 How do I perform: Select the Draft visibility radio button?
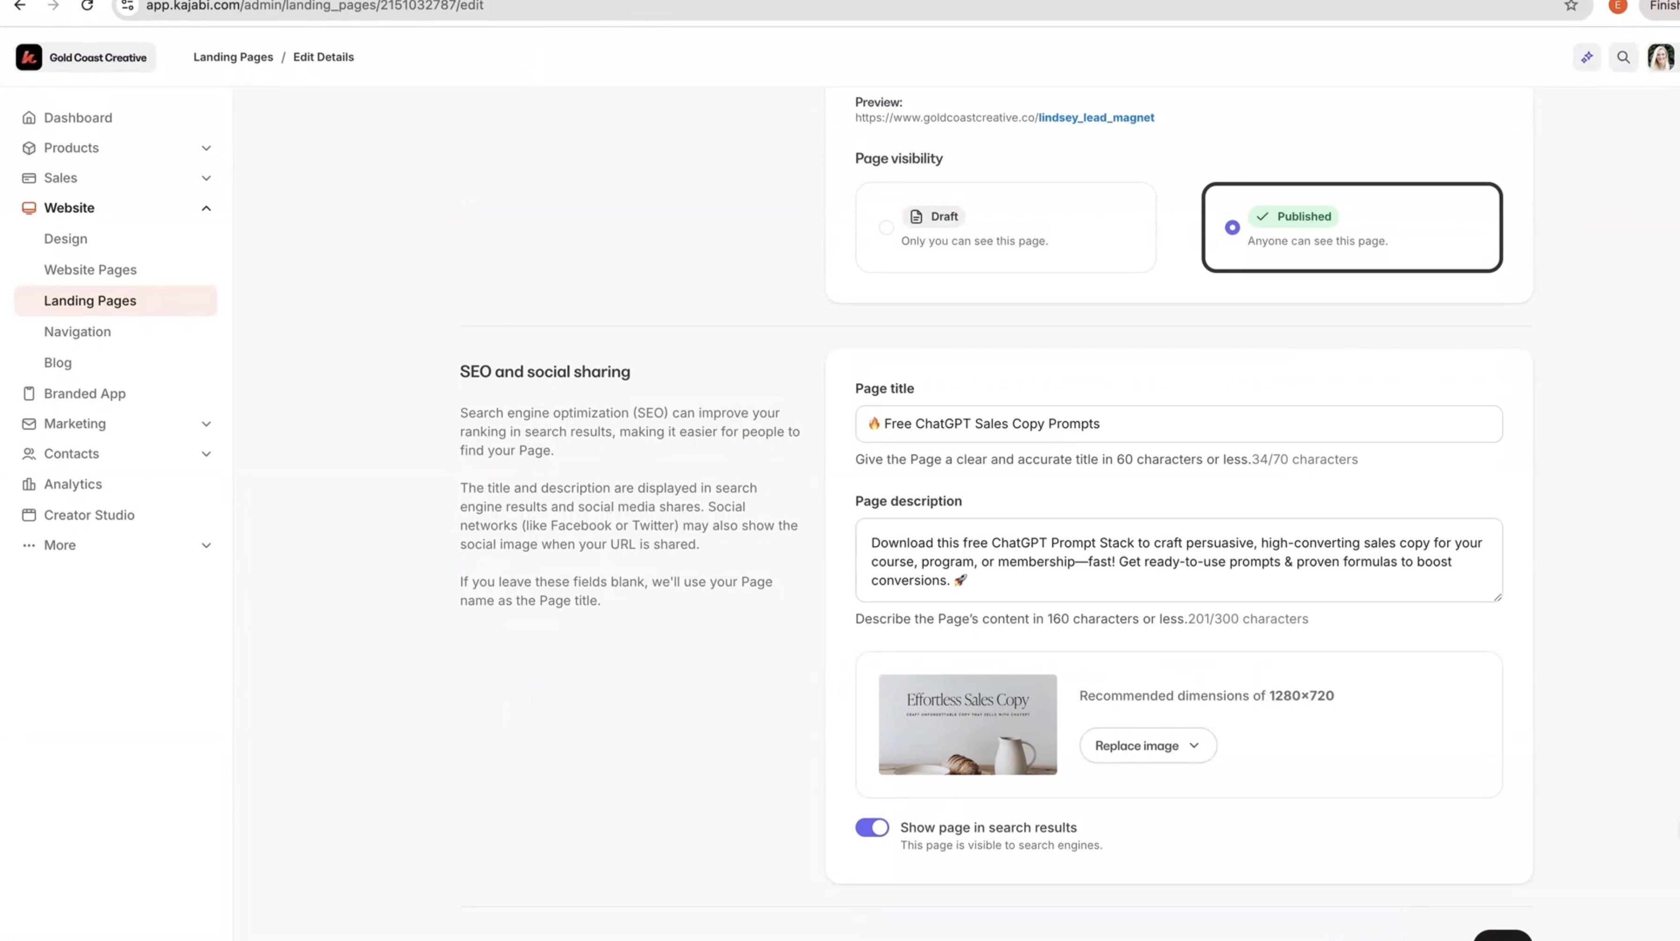[885, 228]
